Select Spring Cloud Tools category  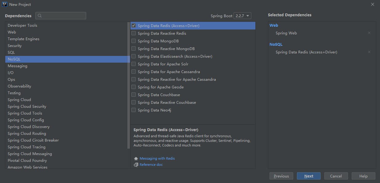click(x=66, y=113)
